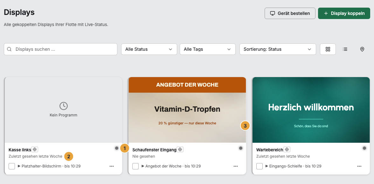Select the Kasse links checkbox

[12, 166]
